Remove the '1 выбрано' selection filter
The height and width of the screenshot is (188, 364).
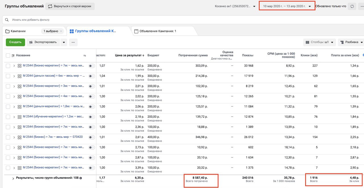pyautogui.click(x=61, y=31)
